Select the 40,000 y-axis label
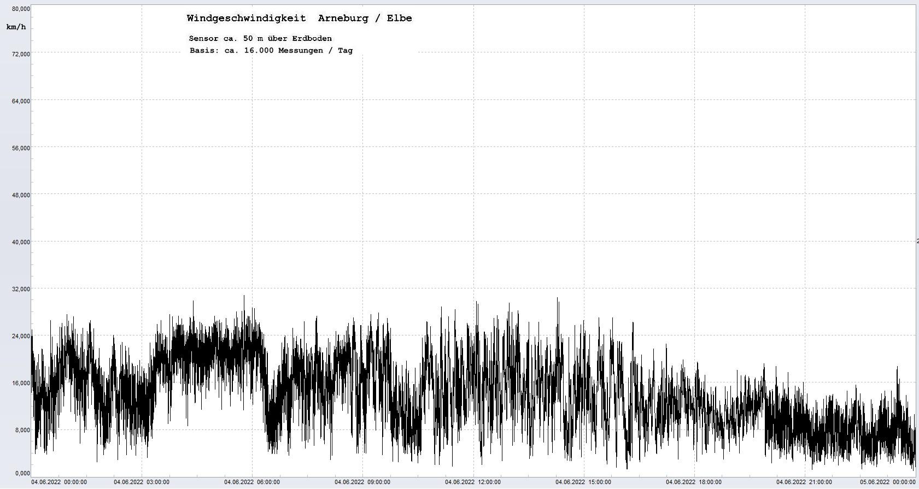The width and height of the screenshot is (919, 489). pos(21,241)
